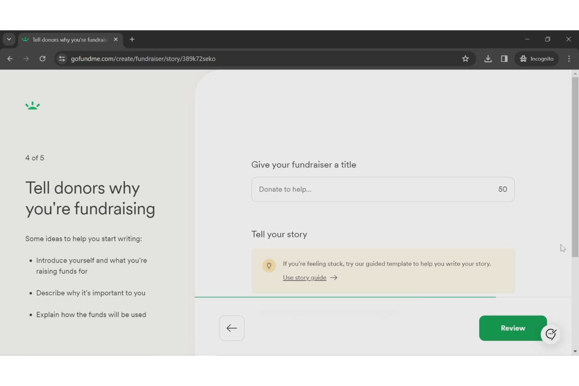Viewport: 579px width, 386px height.
Task: Click the Review button
Action: [x=513, y=328]
